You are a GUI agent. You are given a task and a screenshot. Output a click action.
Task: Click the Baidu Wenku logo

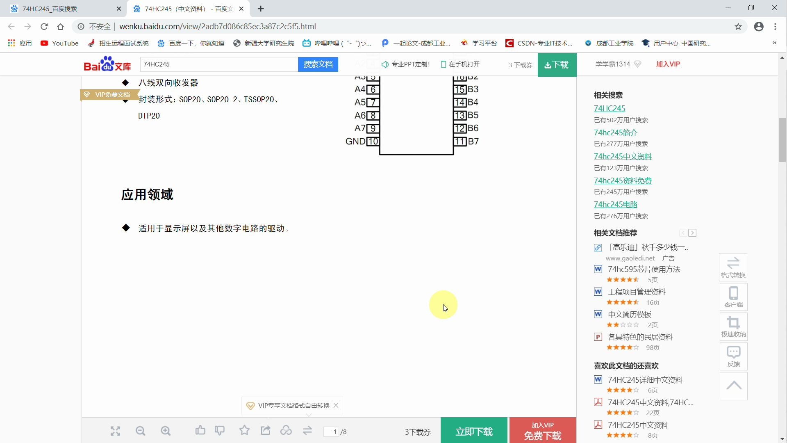click(107, 64)
